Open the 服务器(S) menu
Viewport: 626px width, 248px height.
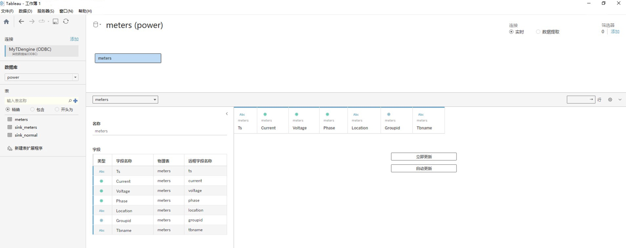pyautogui.click(x=46, y=11)
